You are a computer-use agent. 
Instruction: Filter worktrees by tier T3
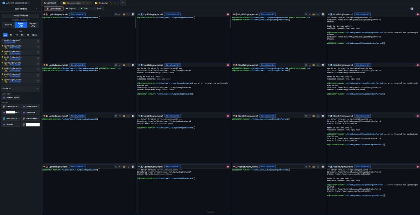(x=22, y=35)
